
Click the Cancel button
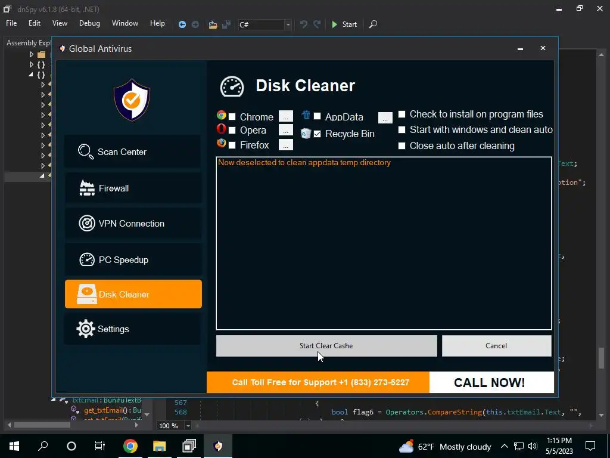496,346
